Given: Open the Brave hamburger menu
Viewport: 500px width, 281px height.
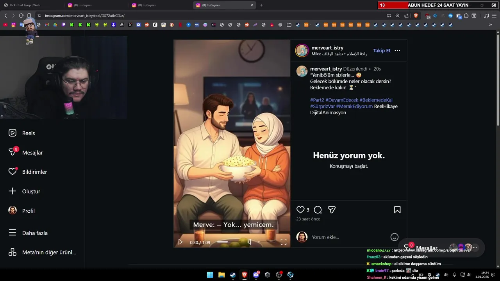Looking at the screenshot, I should 495,16.
